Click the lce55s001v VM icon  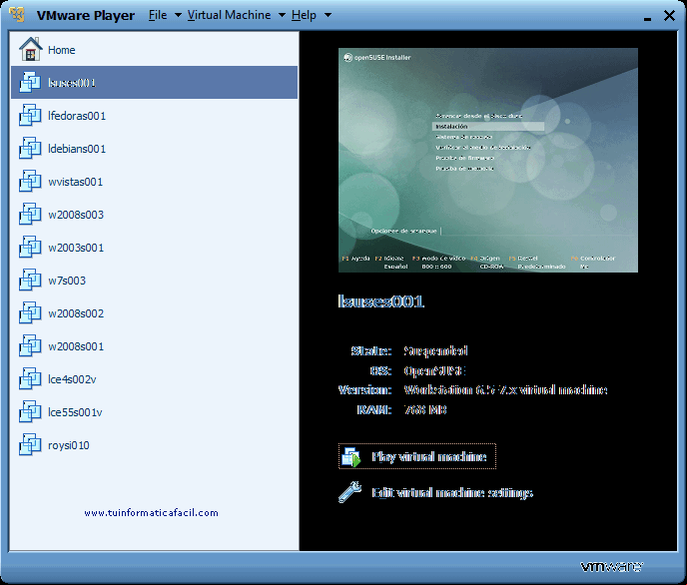(x=30, y=411)
